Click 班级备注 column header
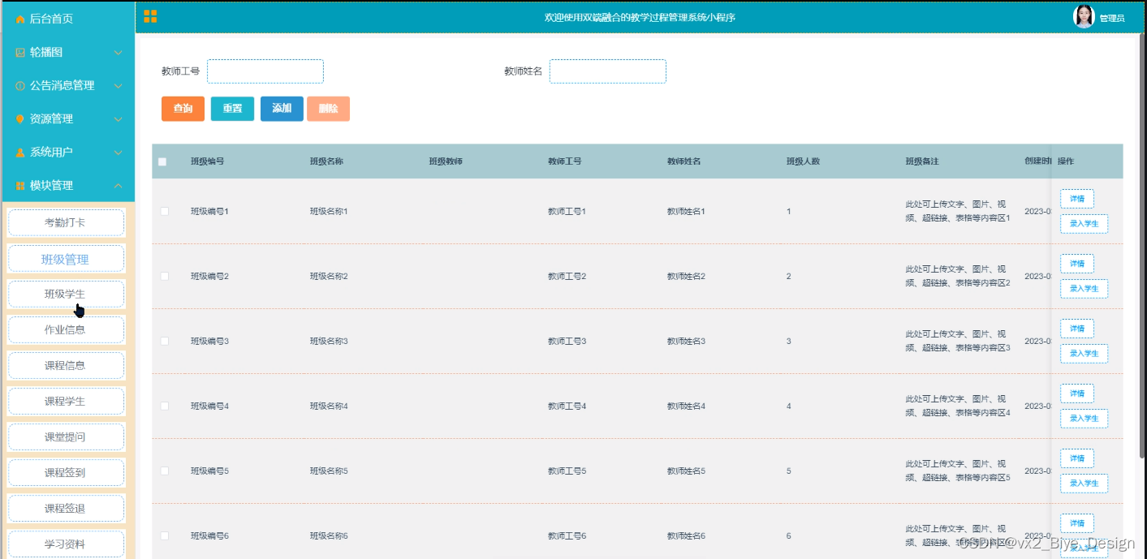The width and height of the screenshot is (1147, 559). point(922,161)
